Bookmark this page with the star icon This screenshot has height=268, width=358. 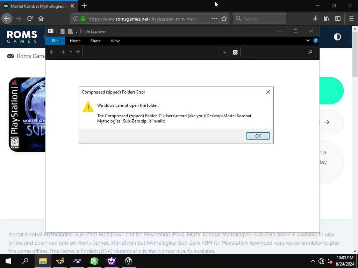tap(224, 19)
